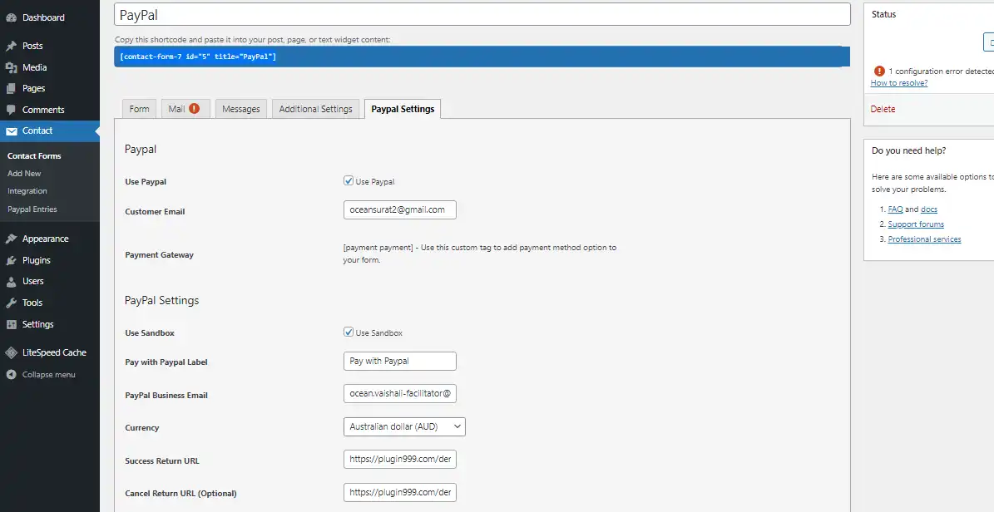Click the Collapse menu arrow icon

tap(11, 375)
